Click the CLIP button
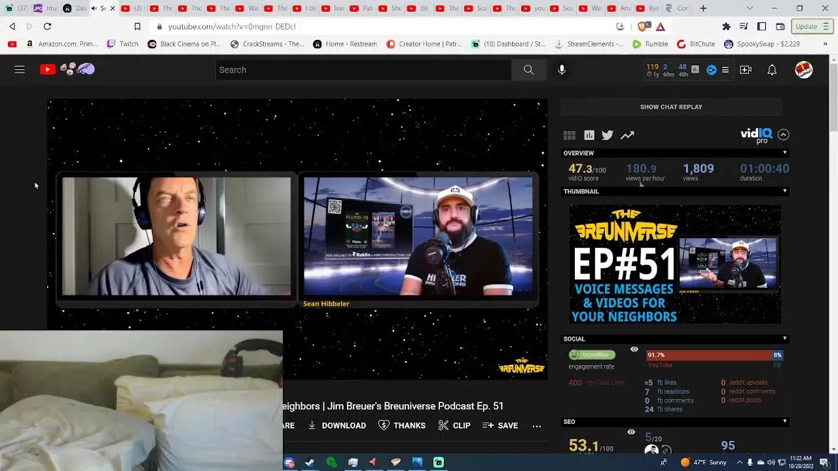This screenshot has height=471, width=838. click(x=454, y=426)
